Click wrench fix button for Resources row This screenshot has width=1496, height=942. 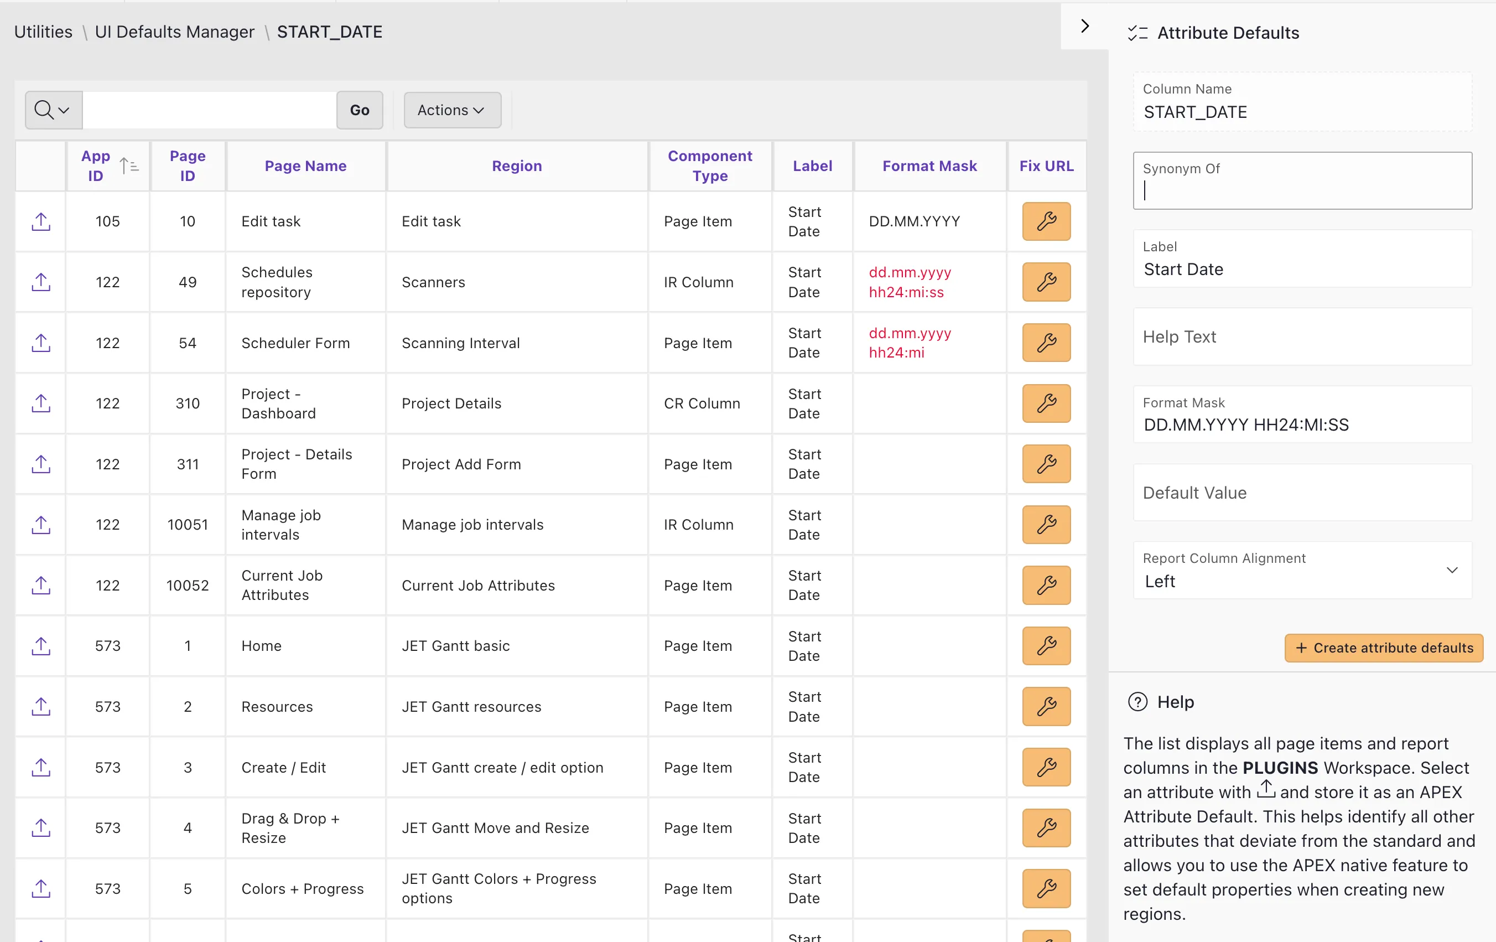(1046, 706)
